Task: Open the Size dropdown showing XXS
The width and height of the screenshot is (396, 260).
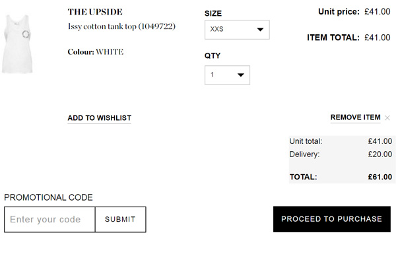Action: [237, 30]
